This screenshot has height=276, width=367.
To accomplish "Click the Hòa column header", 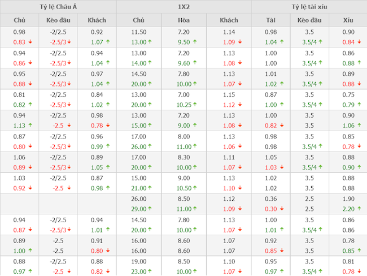I will pyautogui.click(x=183, y=20).
